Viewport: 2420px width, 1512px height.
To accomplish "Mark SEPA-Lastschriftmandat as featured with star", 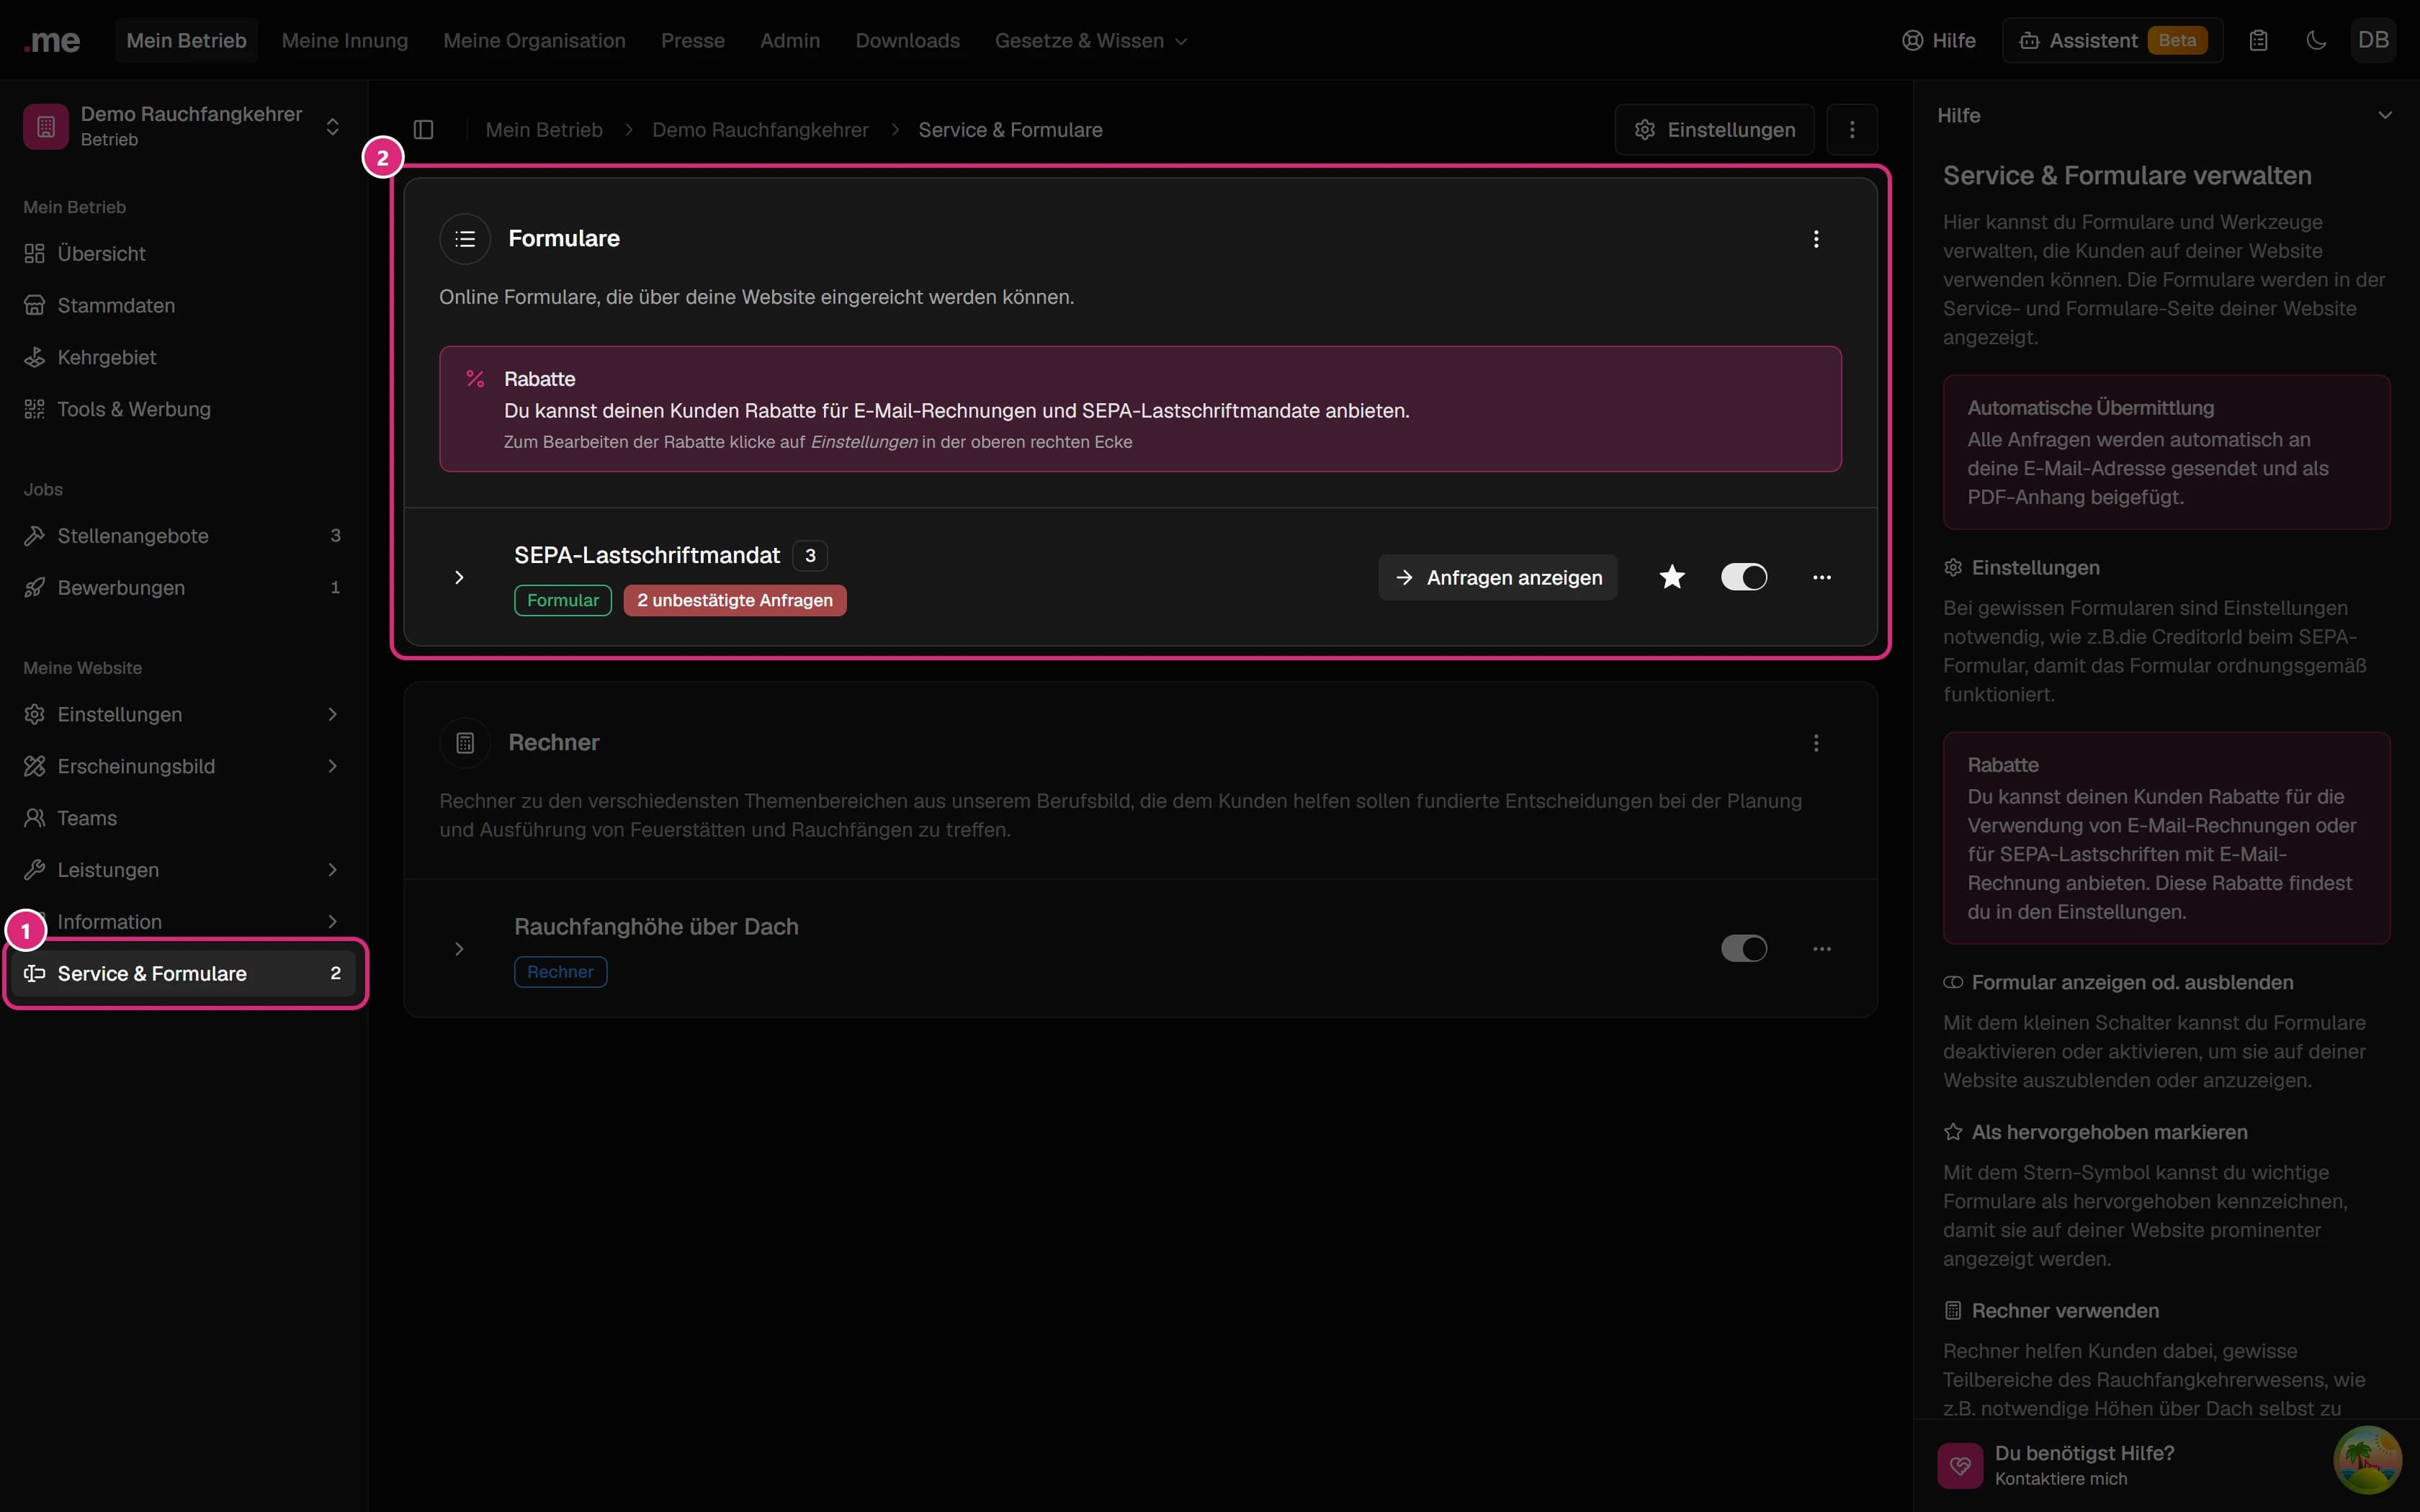I will (1672, 577).
